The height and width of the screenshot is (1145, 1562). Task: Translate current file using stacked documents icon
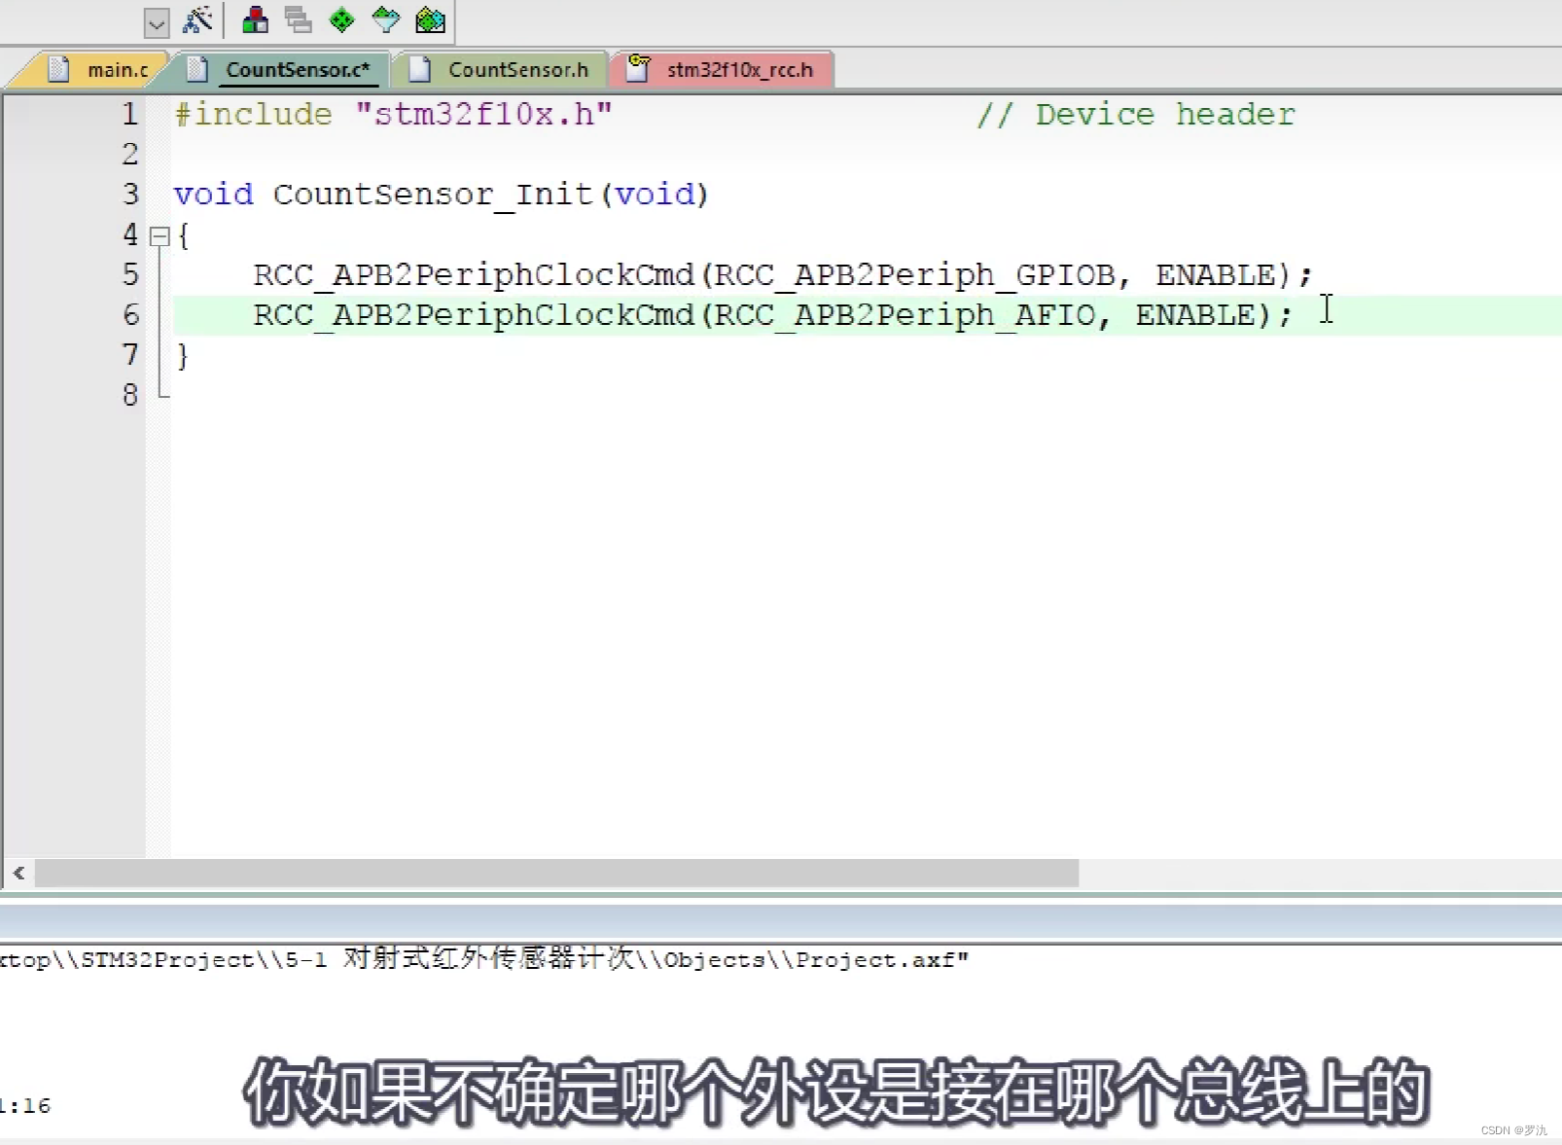click(x=298, y=20)
